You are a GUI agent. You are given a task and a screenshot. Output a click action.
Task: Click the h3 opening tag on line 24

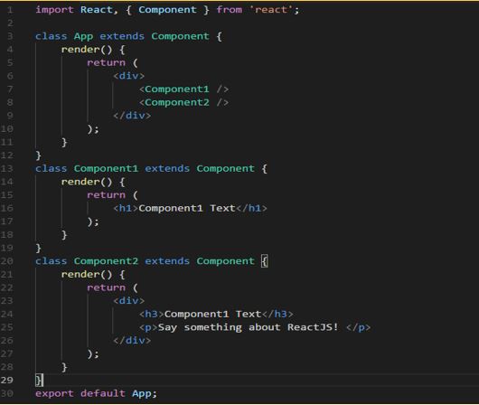pos(152,314)
